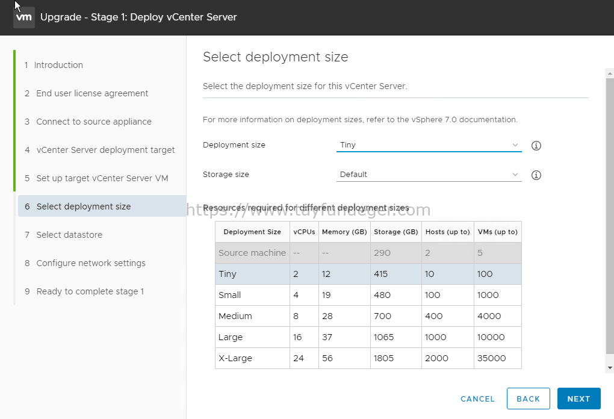Click the Memory (GB) column header
The height and width of the screenshot is (419, 614).
point(344,232)
